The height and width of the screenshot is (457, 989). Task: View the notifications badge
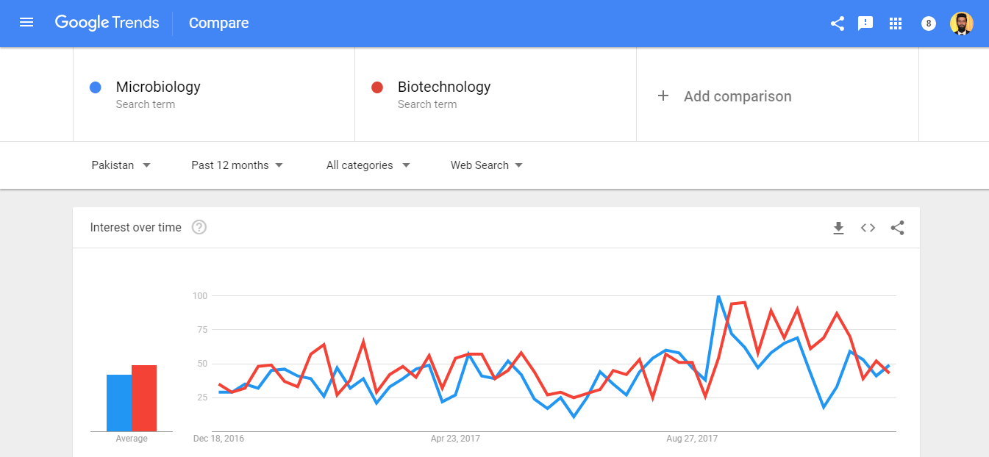point(929,24)
